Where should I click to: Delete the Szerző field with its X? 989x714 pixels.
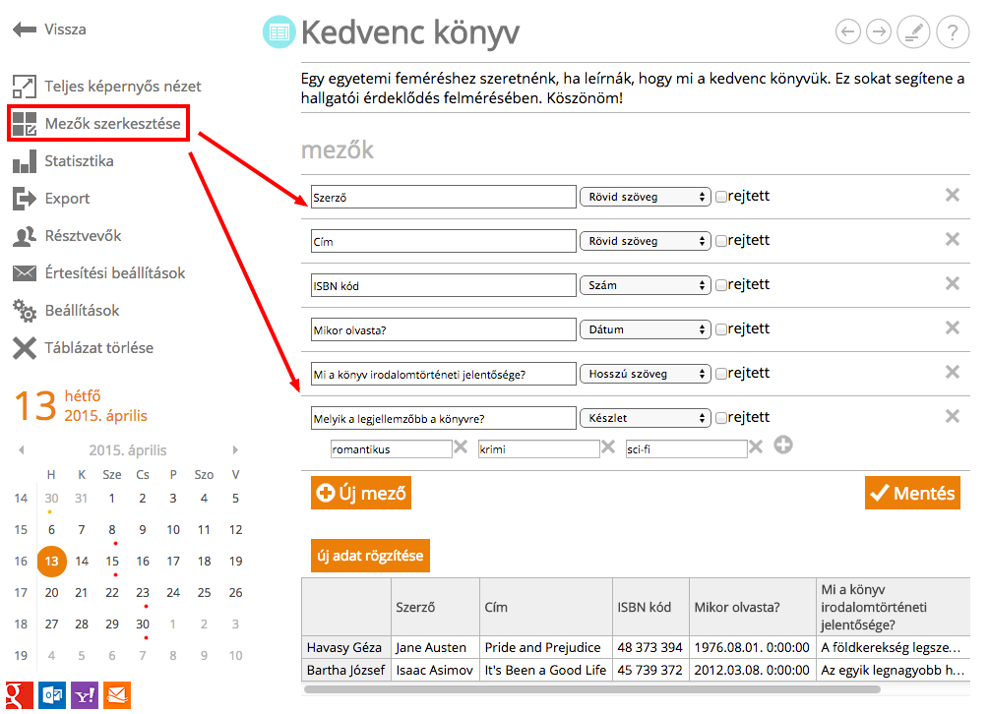(952, 195)
